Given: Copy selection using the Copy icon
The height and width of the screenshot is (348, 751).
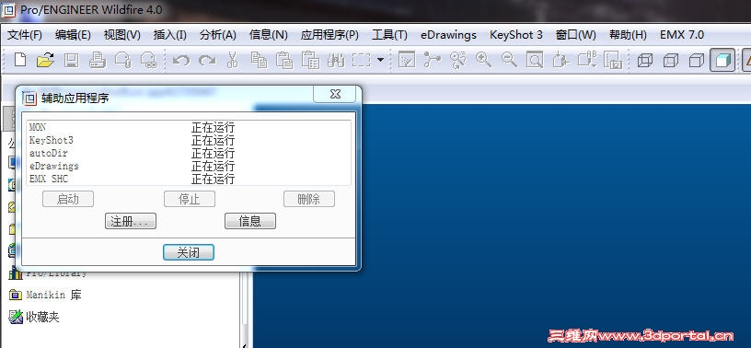Looking at the screenshot, I should 260,60.
